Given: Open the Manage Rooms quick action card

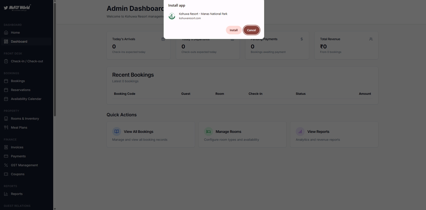Looking at the screenshot, I should [x=242, y=134].
